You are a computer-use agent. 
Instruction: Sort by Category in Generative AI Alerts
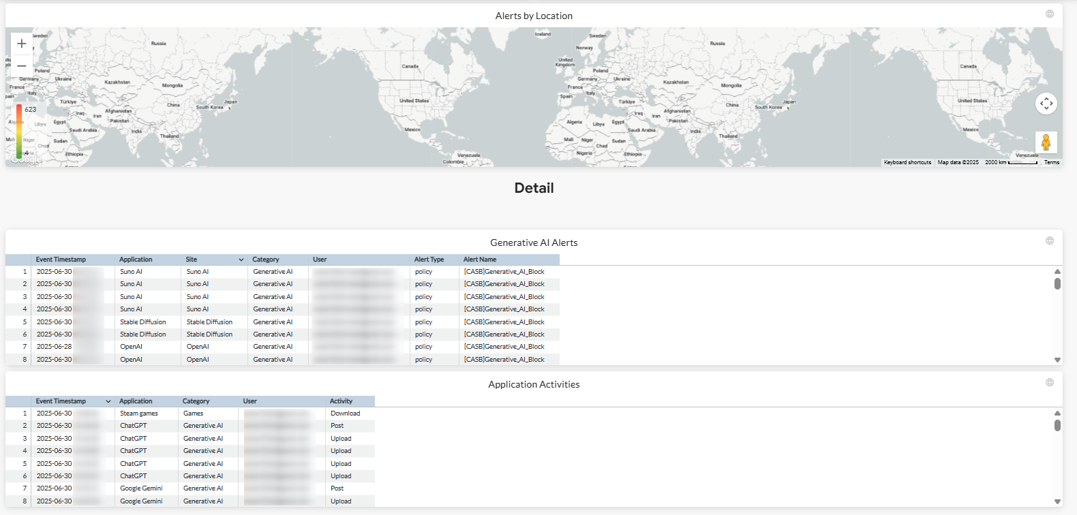pyautogui.click(x=266, y=260)
